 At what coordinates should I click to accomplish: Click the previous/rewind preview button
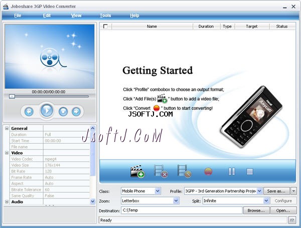click(29, 111)
